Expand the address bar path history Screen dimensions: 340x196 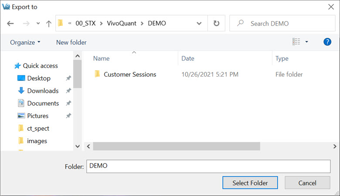[x=199, y=24]
